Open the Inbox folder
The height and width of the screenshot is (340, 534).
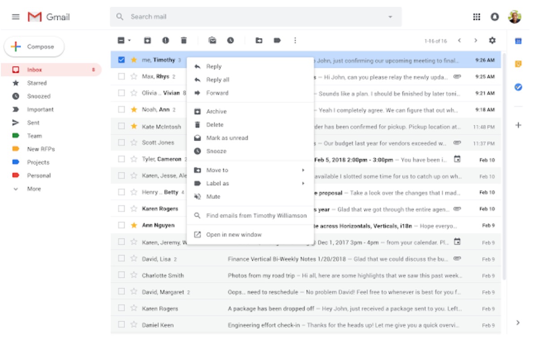[x=51, y=70]
